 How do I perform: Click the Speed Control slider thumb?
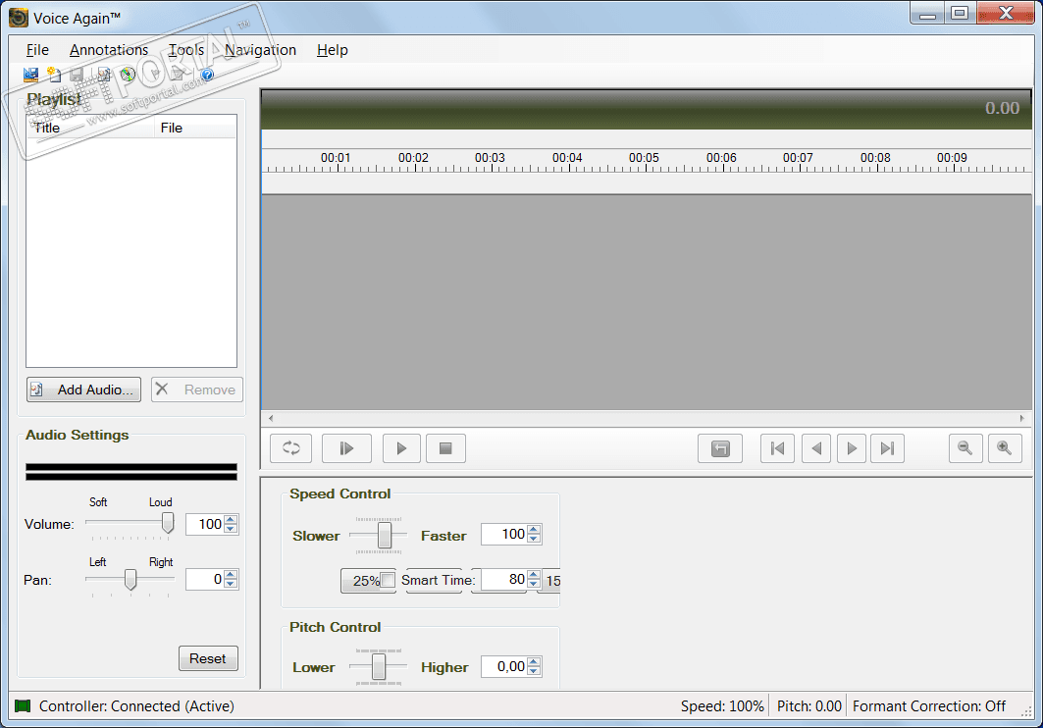tap(385, 535)
